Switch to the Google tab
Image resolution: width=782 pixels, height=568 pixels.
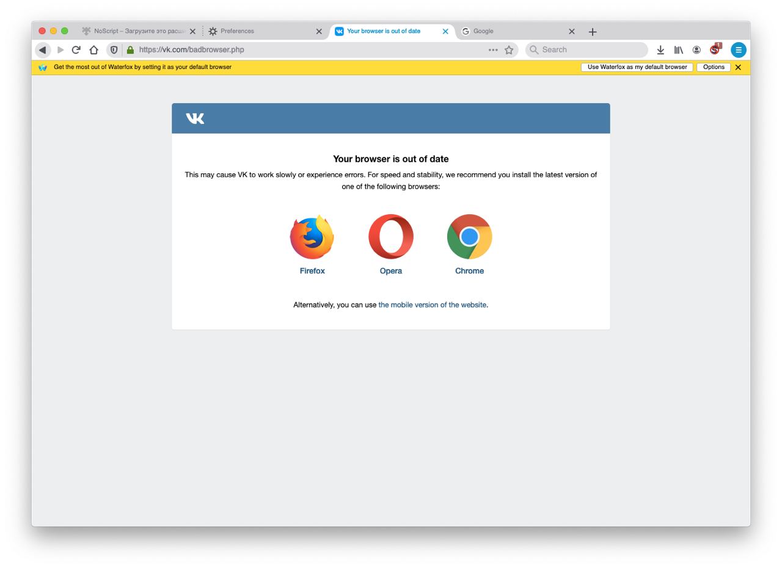tap(518, 31)
